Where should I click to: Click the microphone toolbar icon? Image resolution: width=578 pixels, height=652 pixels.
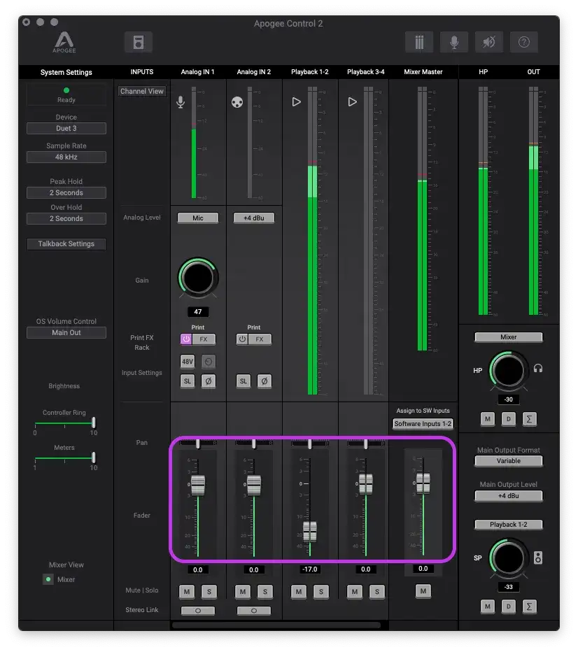(x=454, y=42)
